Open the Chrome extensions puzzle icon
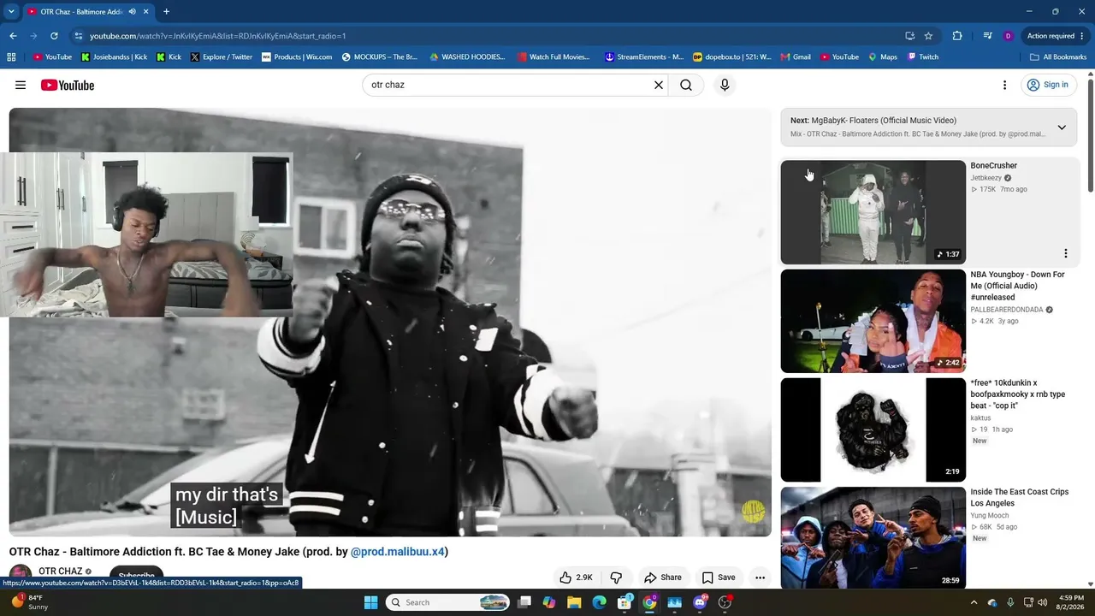 click(x=957, y=36)
